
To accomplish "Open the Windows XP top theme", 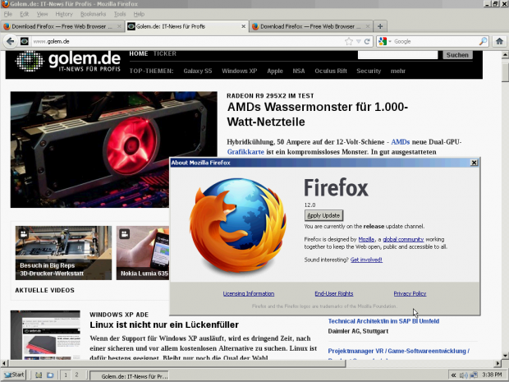I will 240,71.
